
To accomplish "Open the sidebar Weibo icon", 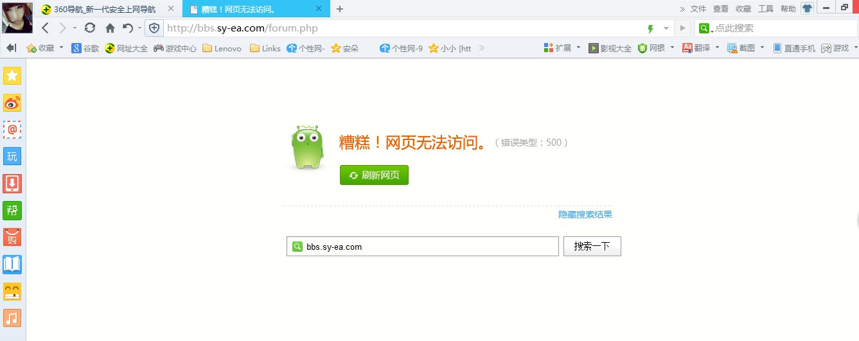I will coord(12,103).
